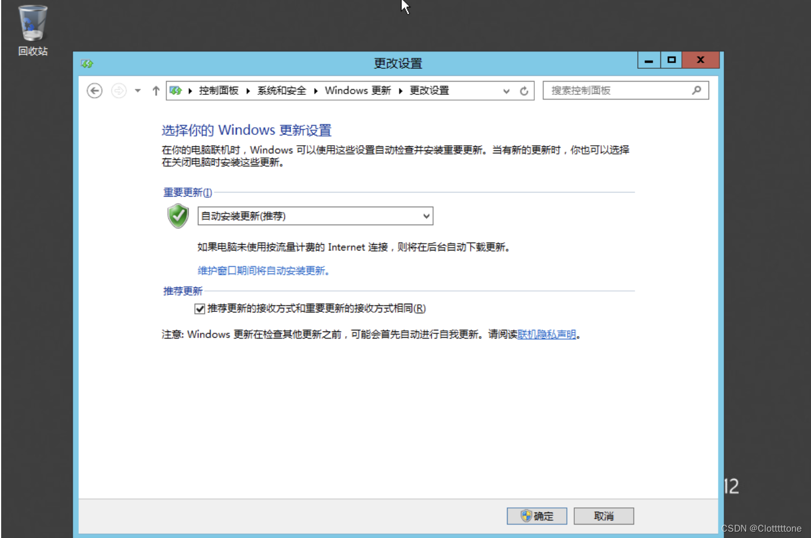
Task: Maximize the 更改设置 window
Action: [x=671, y=60]
